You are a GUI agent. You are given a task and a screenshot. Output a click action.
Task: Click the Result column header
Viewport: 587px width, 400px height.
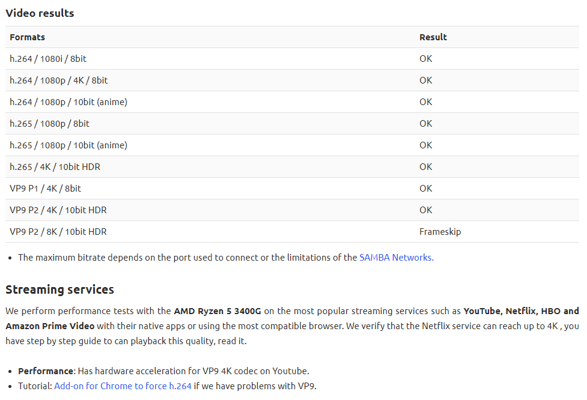[433, 37]
